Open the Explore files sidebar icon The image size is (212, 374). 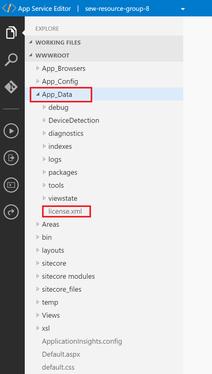pyautogui.click(x=11, y=33)
